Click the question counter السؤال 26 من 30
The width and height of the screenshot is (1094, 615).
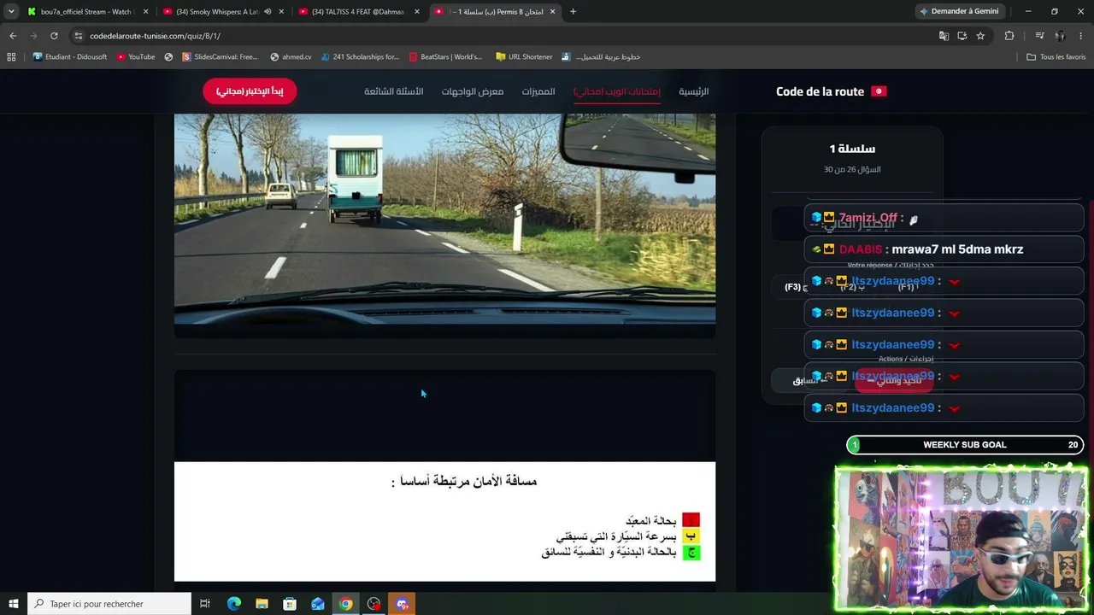click(851, 169)
